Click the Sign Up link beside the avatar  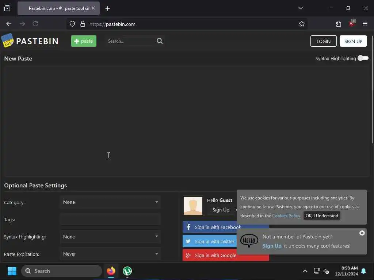221,210
